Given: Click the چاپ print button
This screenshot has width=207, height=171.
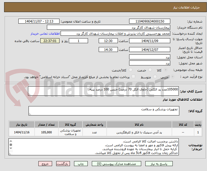Looking at the screenshot, I should coord(81,164).
